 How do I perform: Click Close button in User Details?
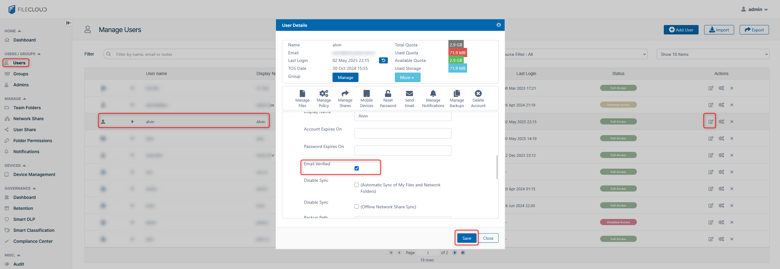[488, 238]
